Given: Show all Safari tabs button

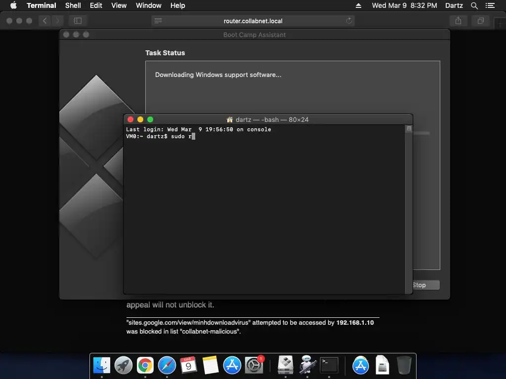Looking at the screenshot, I should [x=480, y=21].
